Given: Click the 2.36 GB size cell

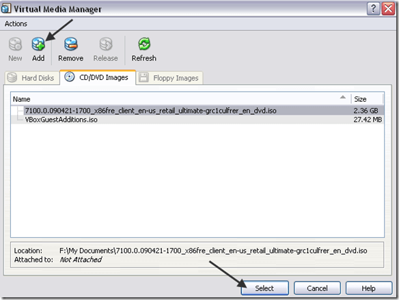Looking at the screenshot, I should pos(366,111).
